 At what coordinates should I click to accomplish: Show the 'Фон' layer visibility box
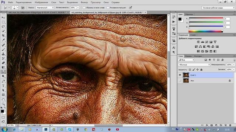point(180,81)
